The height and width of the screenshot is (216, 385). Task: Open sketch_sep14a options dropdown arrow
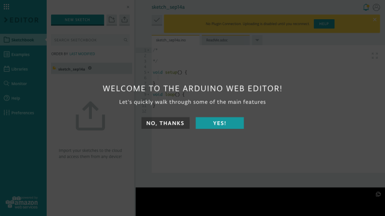click(x=90, y=68)
